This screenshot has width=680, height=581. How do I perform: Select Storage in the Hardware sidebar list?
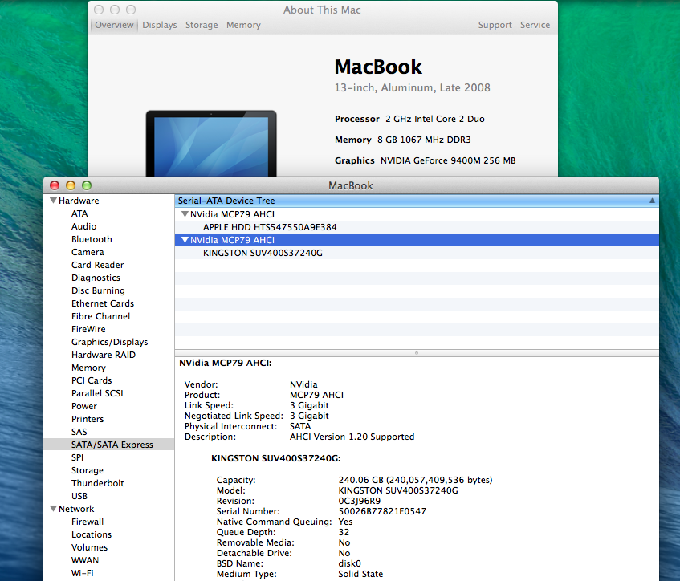coord(88,470)
